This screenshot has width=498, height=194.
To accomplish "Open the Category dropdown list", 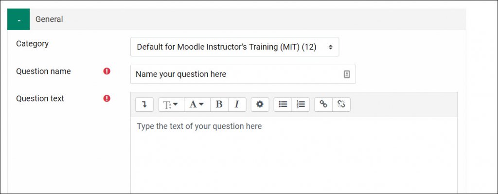I will pos(234,47).
